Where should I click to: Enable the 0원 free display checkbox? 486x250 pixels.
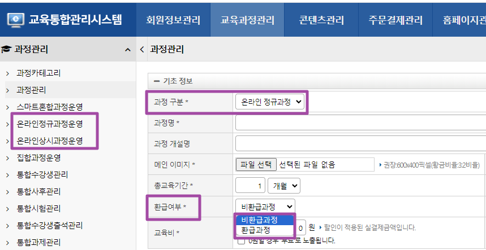tap(242, 241)
